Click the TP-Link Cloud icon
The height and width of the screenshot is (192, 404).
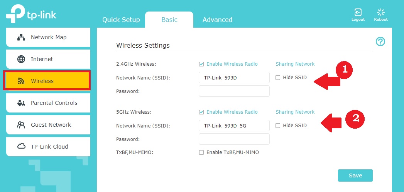pos(21,146)
